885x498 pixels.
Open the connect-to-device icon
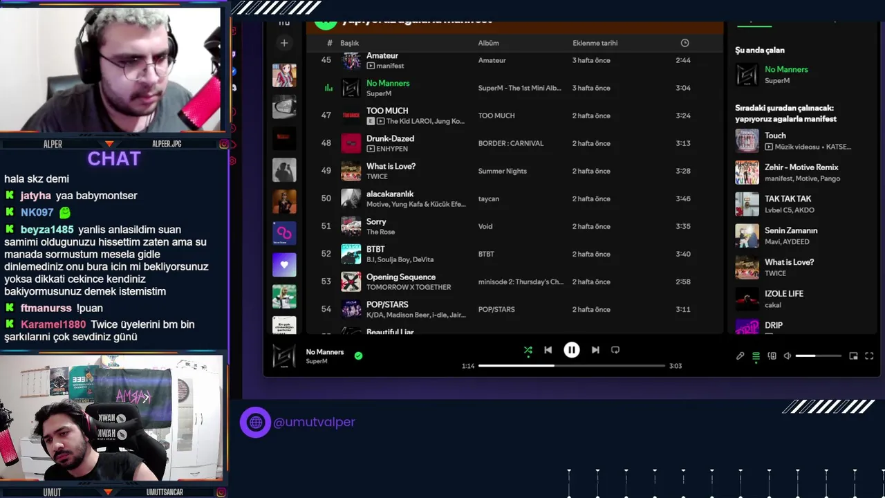pyautogui.click(x=772, y=356)
